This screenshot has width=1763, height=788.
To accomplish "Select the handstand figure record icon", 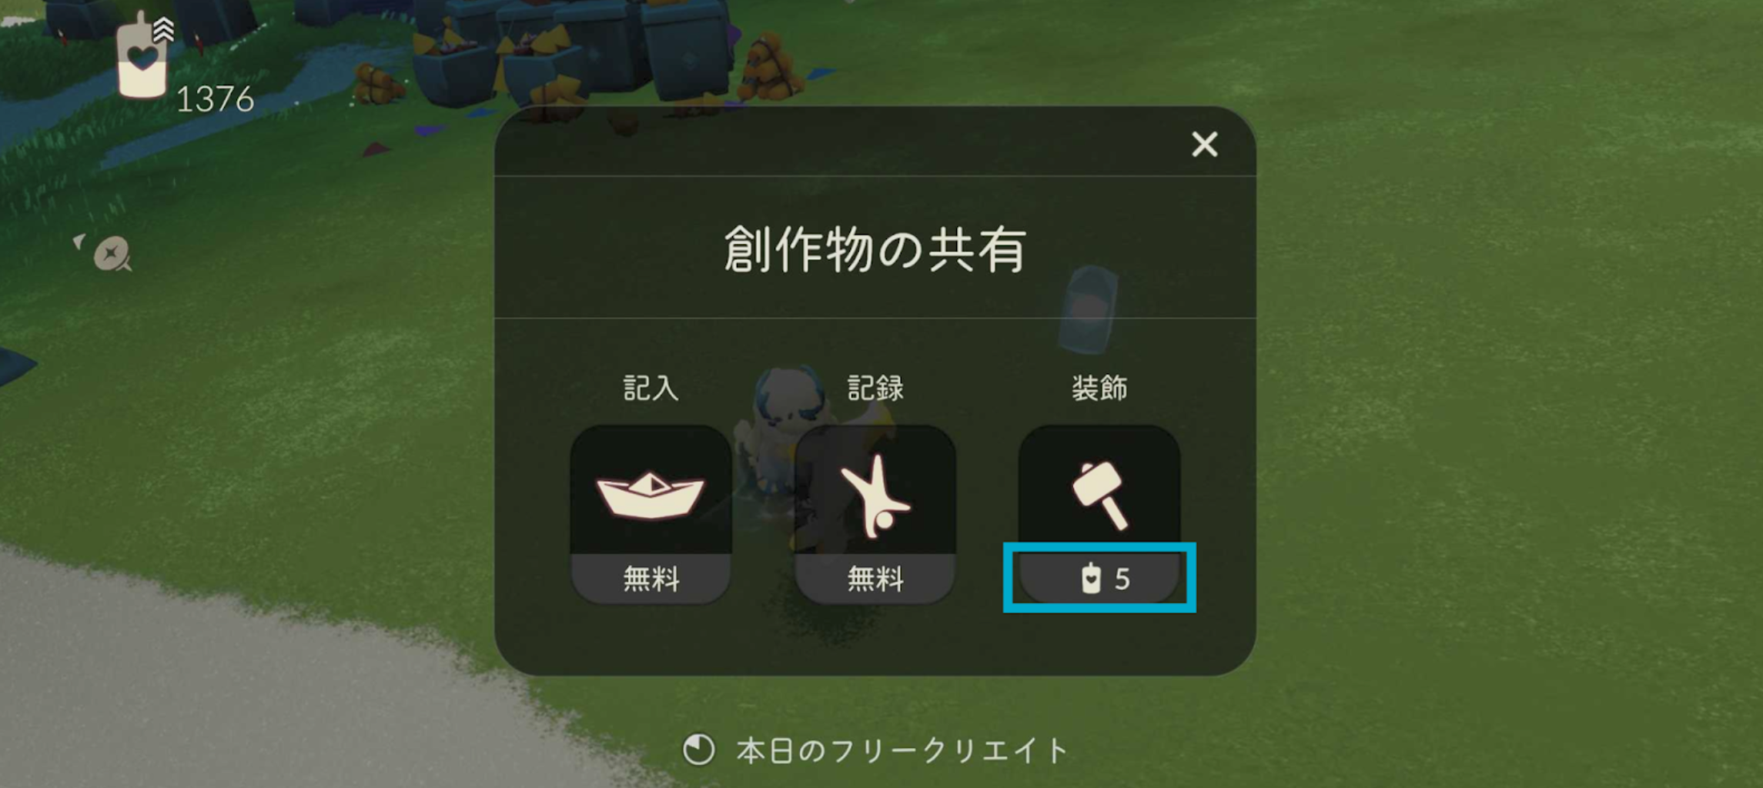I will tap(875, 496).
